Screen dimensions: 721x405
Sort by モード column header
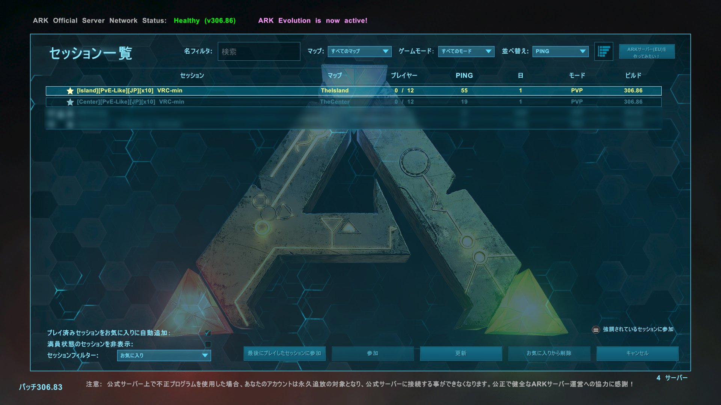577,76
